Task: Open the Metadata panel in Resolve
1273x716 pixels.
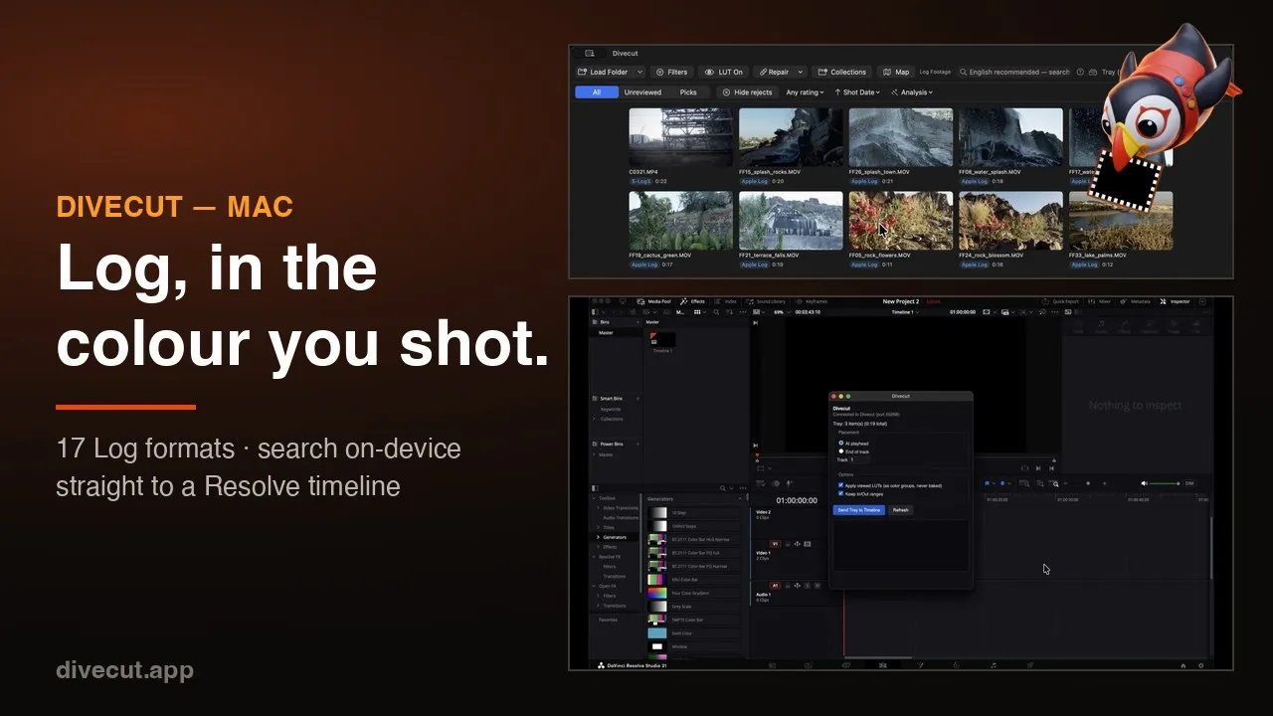Action: pyautogui.click(x=1136, y=301)
